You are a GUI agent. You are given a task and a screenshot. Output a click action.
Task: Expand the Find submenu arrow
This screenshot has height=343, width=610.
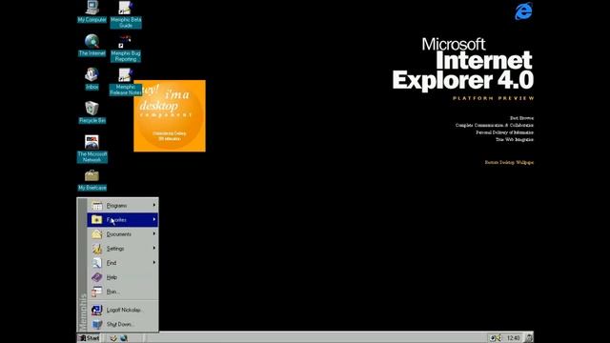(154, 263)
